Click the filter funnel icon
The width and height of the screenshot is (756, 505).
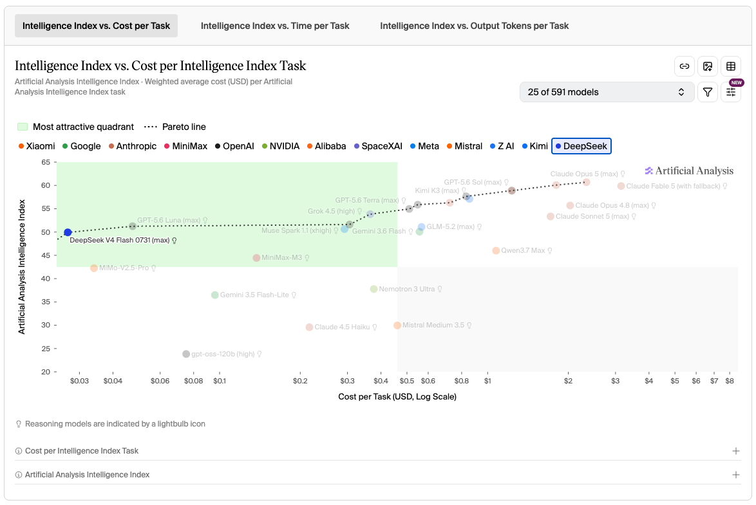(x=707, y=92)
